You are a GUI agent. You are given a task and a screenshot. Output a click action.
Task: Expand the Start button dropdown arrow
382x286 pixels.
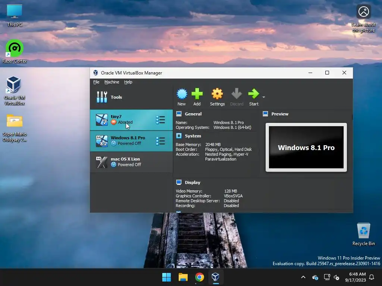(x=264, y=97)
